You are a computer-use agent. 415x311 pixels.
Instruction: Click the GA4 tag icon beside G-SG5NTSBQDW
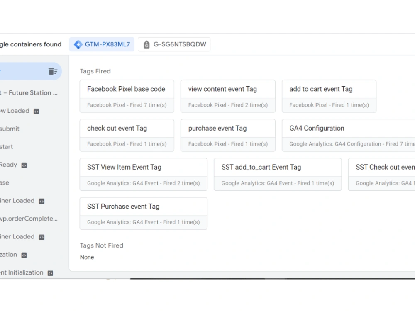click(x=146, y=44)
